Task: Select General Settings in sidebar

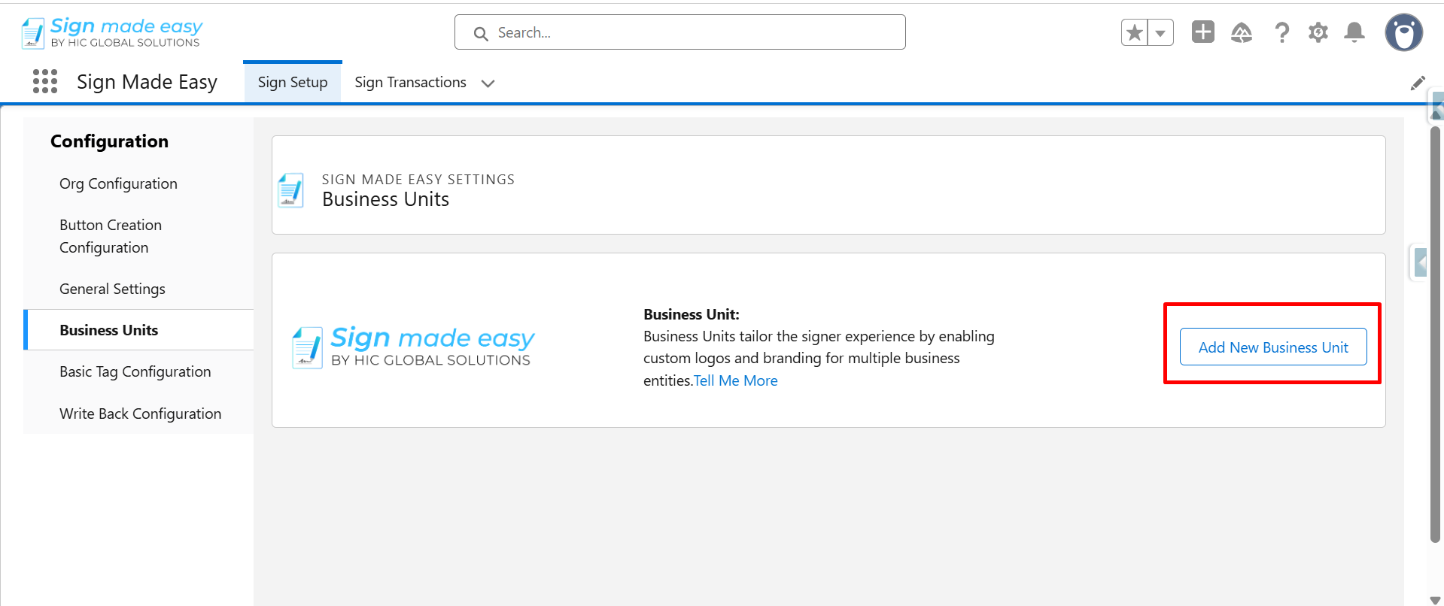Action: point(138,289)
